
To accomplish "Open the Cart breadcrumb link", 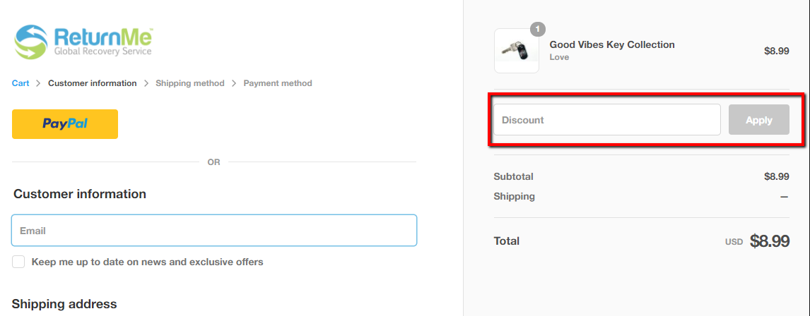I will coord(20,83).
